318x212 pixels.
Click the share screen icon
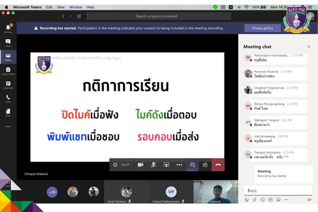pos(166,165)
